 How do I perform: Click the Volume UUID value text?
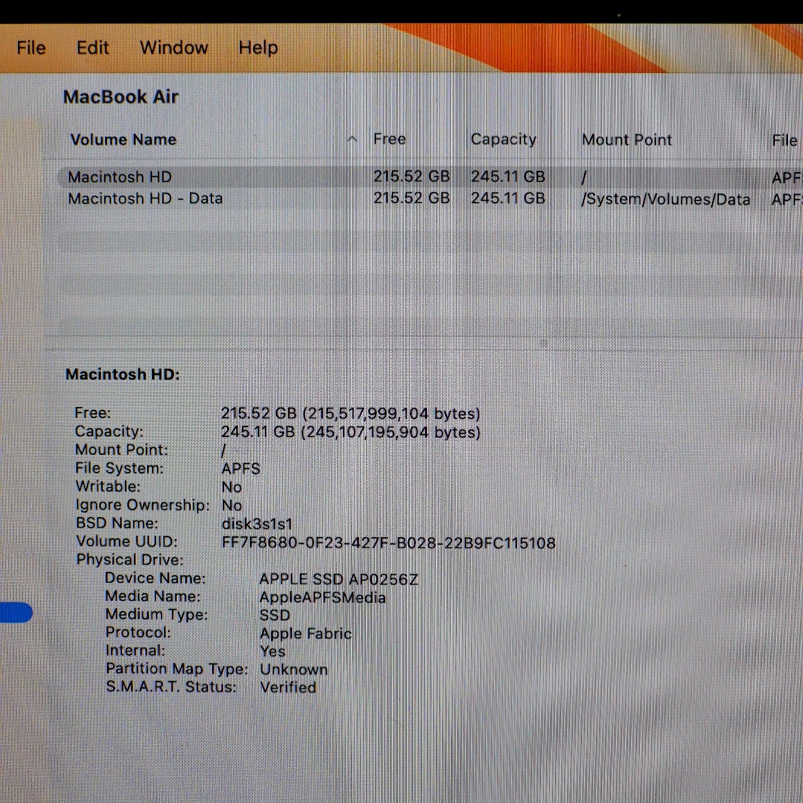[x=388, y=543]
